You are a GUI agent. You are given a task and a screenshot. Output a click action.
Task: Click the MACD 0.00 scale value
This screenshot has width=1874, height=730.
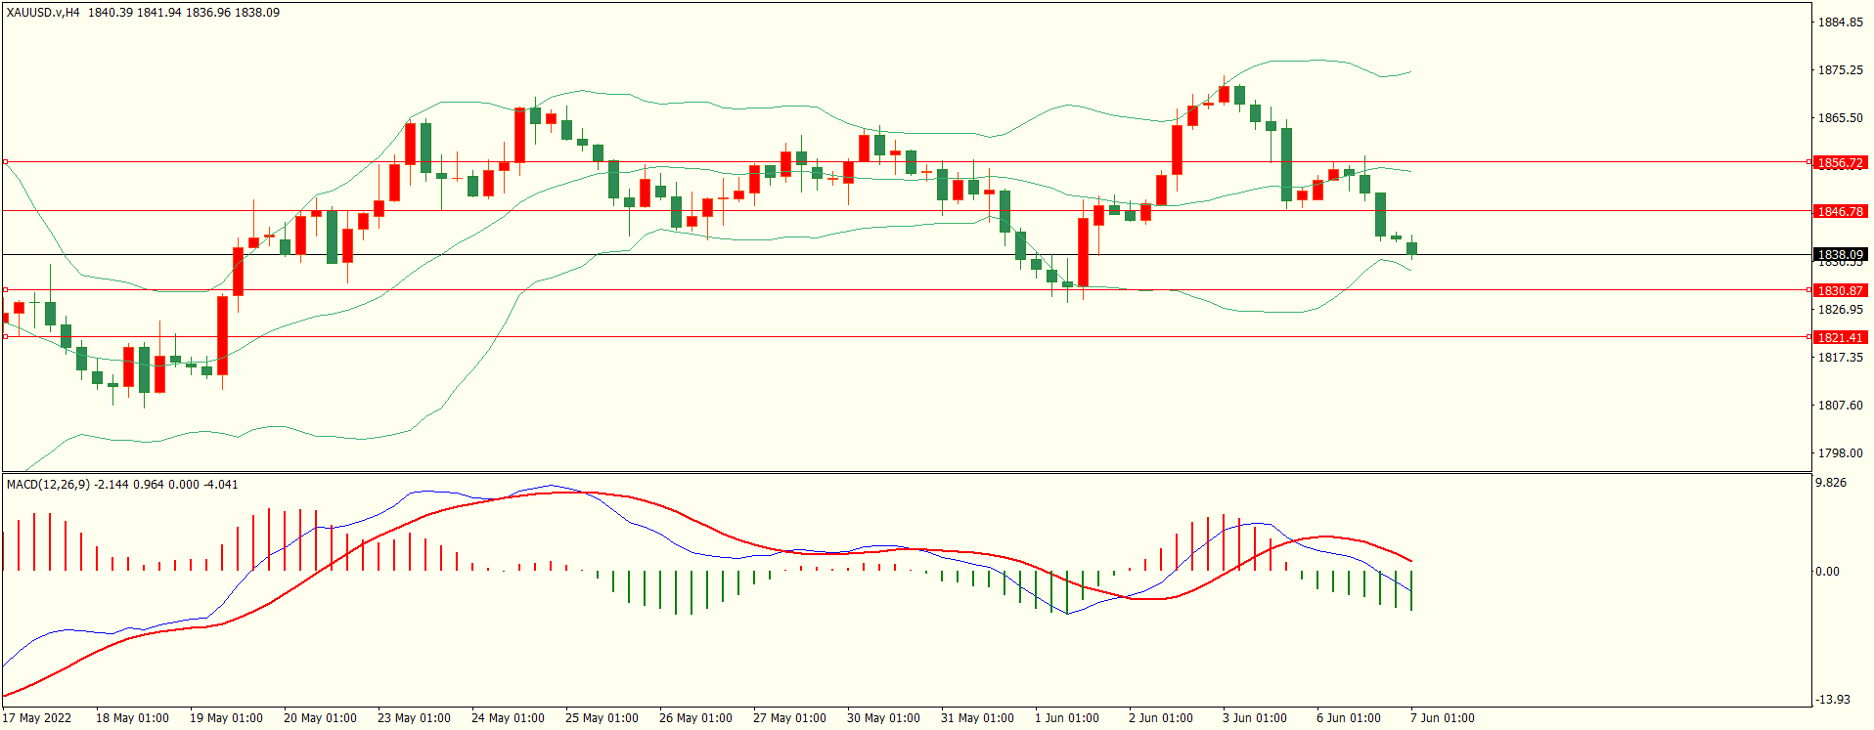[x=1827, y=572]
